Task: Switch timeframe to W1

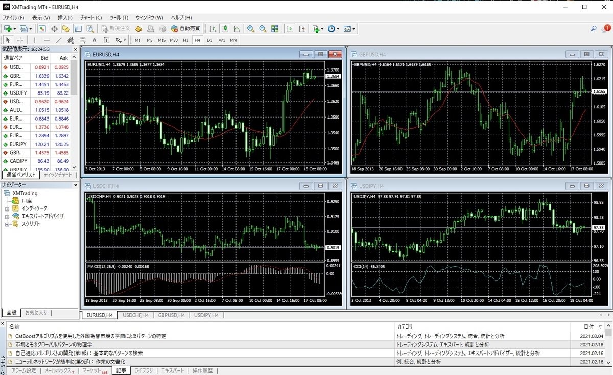Action: (x=222, y=40)
